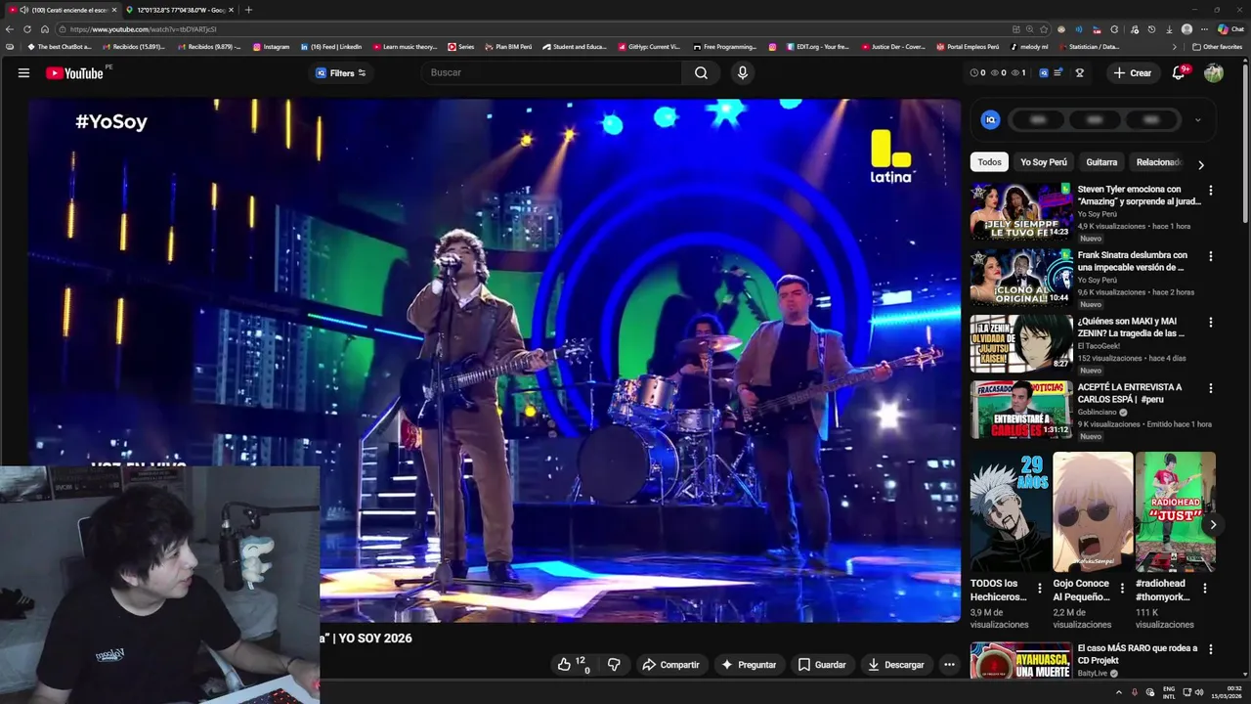Open options for TODOS los Hechiceros short

click(1039, 589)
